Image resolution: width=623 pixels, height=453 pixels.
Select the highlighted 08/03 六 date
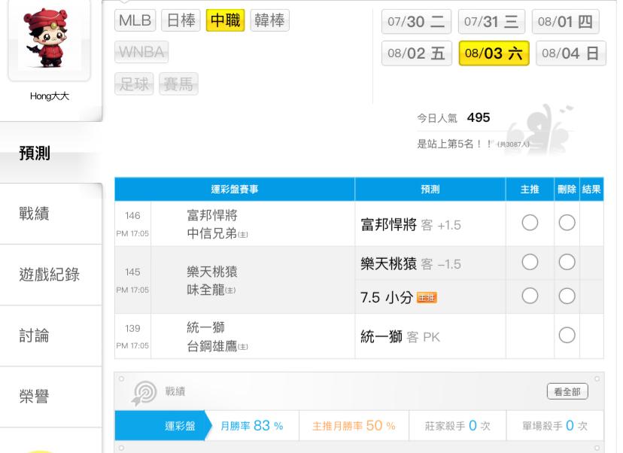[494, 53]
